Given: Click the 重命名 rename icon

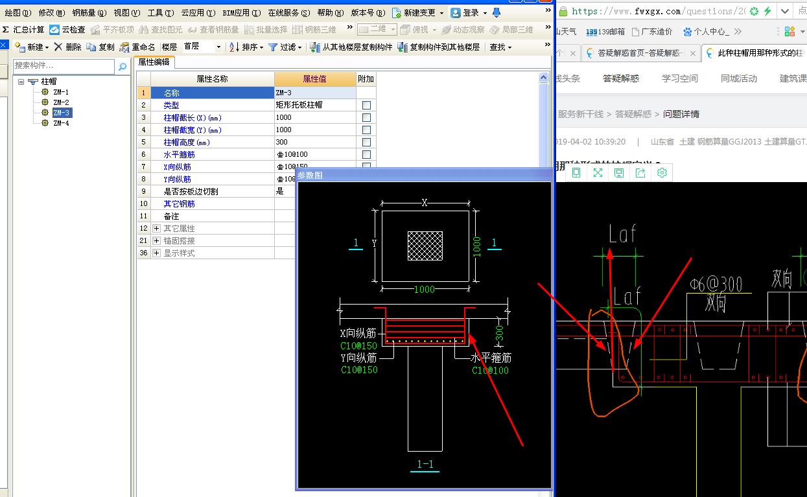Looking at the screenshot, I should coord(124,47).
